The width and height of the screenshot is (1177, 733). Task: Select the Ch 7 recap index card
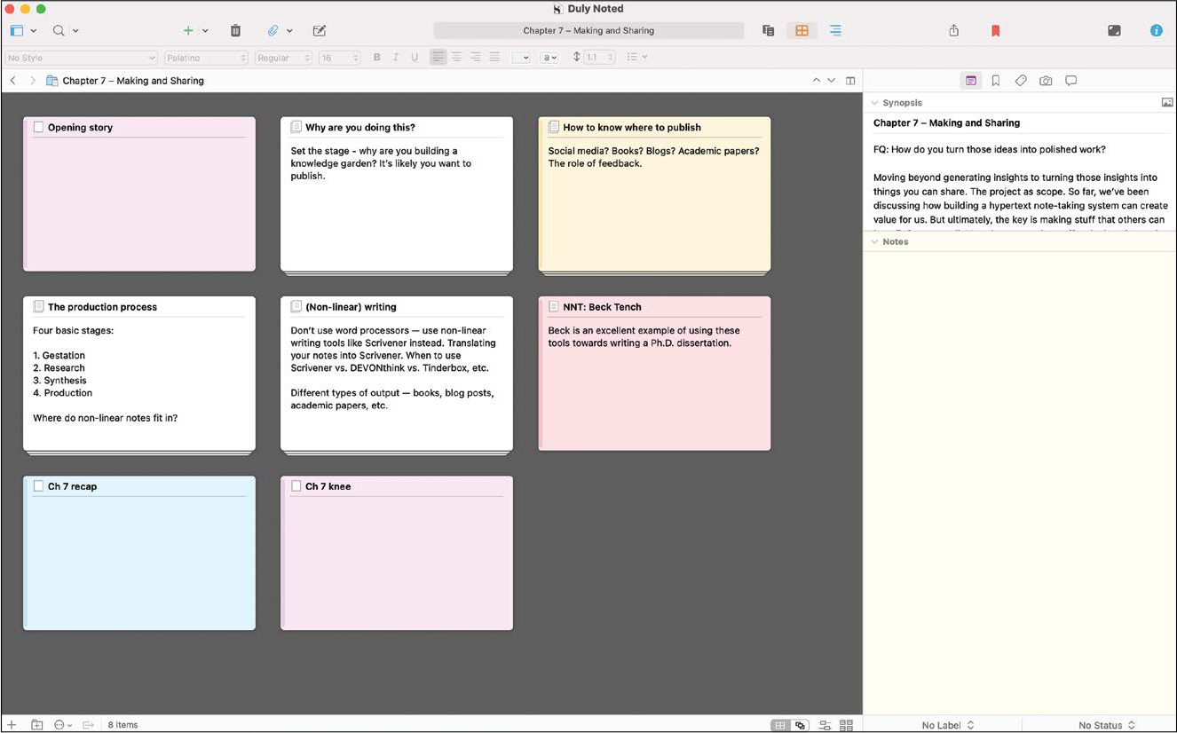pyautogui.click(x=138, y=552)
